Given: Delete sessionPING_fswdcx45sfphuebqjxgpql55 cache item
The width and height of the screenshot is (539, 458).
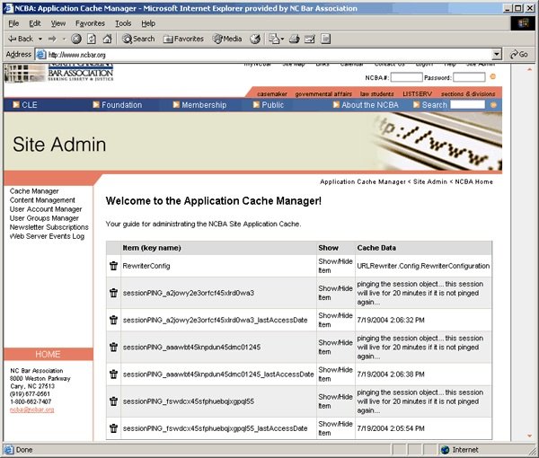Looking at the screenshot, I should pos(113,401).
